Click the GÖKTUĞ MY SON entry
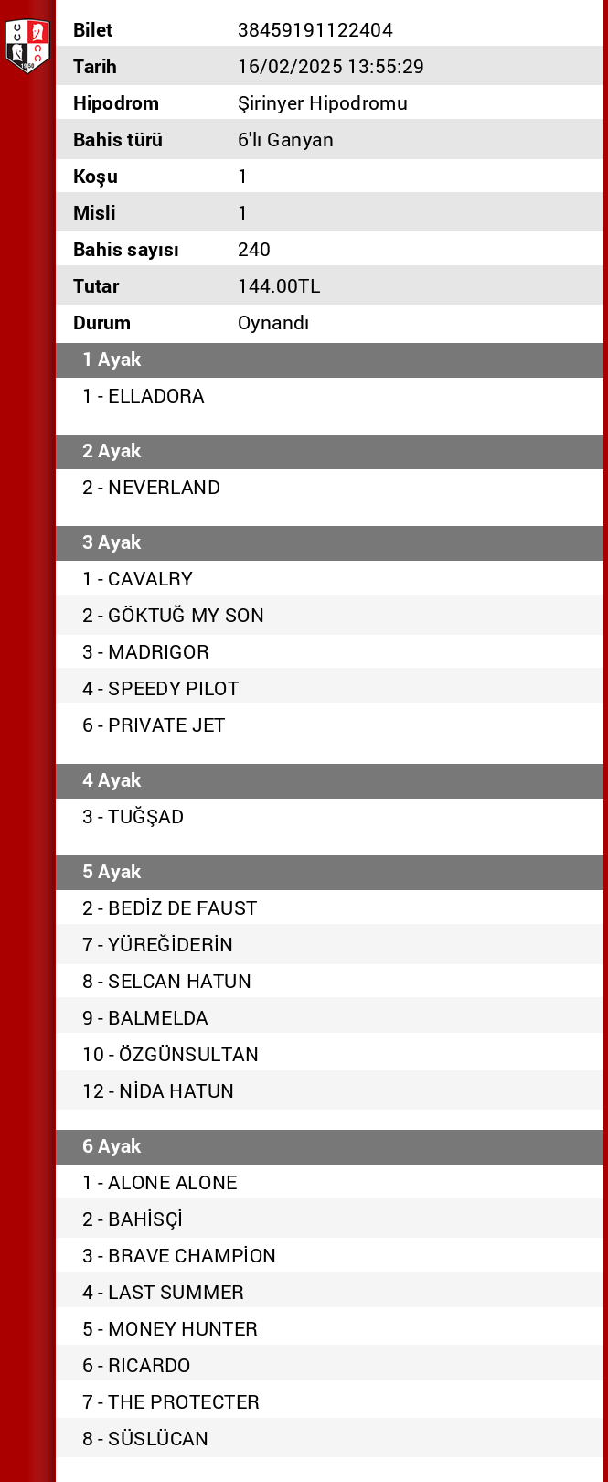 point(174,616)
